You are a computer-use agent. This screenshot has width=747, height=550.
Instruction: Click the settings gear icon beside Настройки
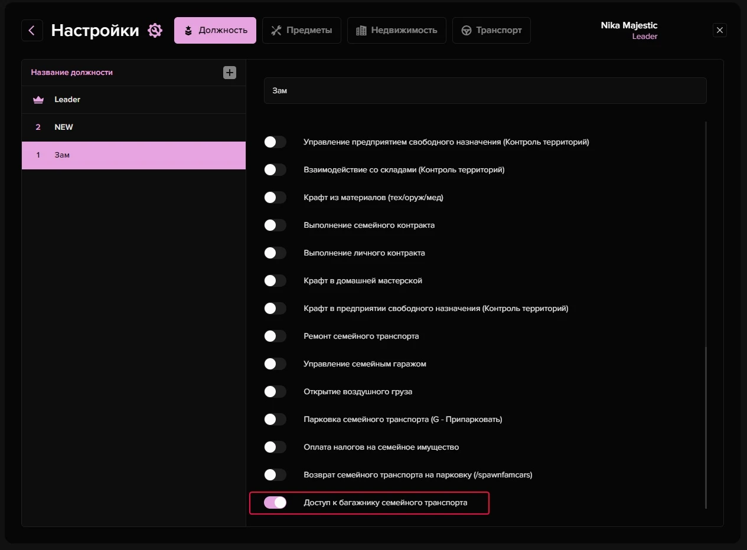(x=155, y=31)
